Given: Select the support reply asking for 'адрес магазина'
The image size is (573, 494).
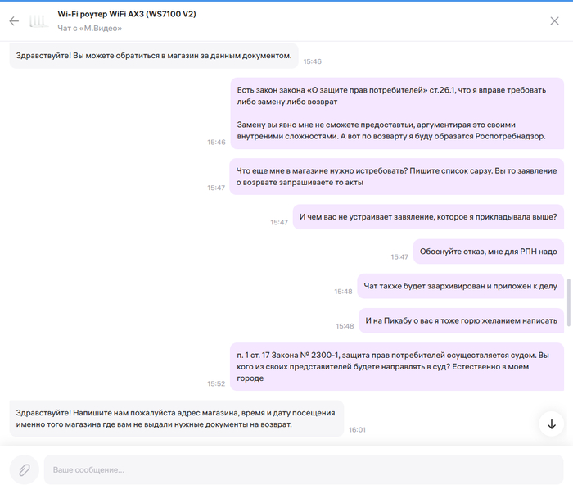Looking at the screenshot, I should click(x=176, y=418).
